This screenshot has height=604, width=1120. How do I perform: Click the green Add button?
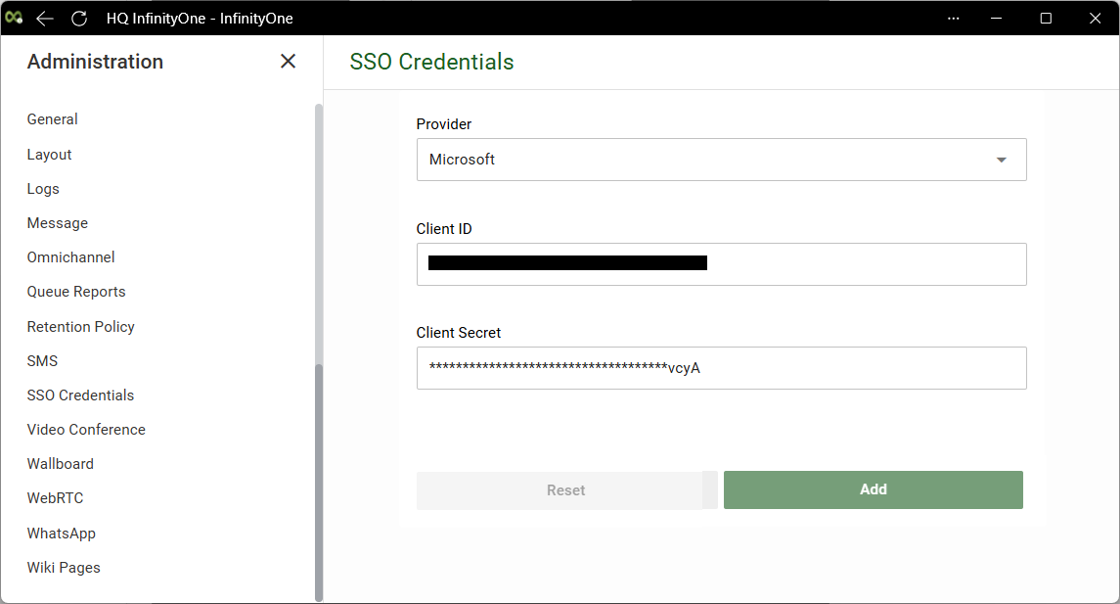[873, 489]
